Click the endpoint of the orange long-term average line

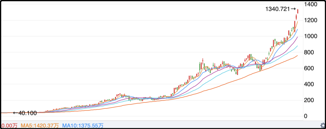click(298, 56)
